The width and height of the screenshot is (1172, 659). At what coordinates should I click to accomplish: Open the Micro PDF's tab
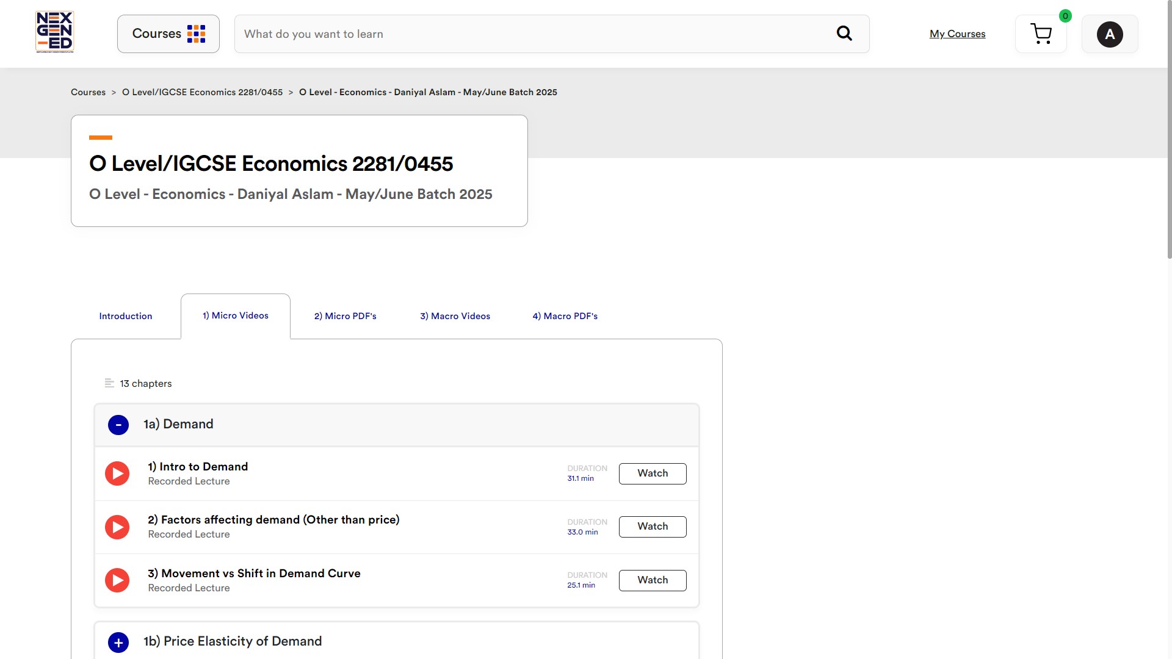tap(345, 316)
